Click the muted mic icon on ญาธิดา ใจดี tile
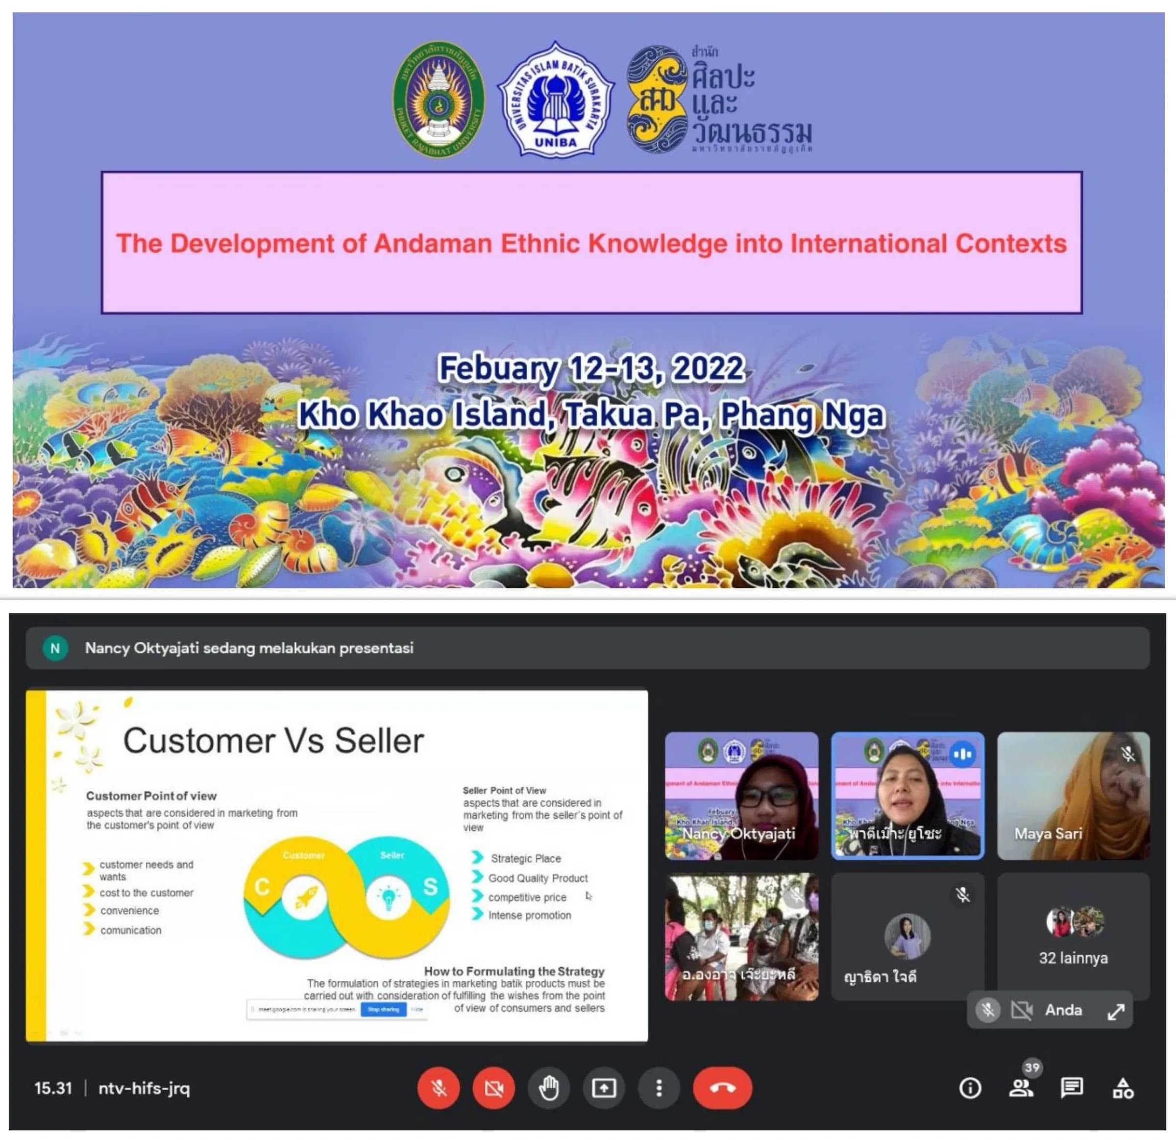 coord(962,895)
